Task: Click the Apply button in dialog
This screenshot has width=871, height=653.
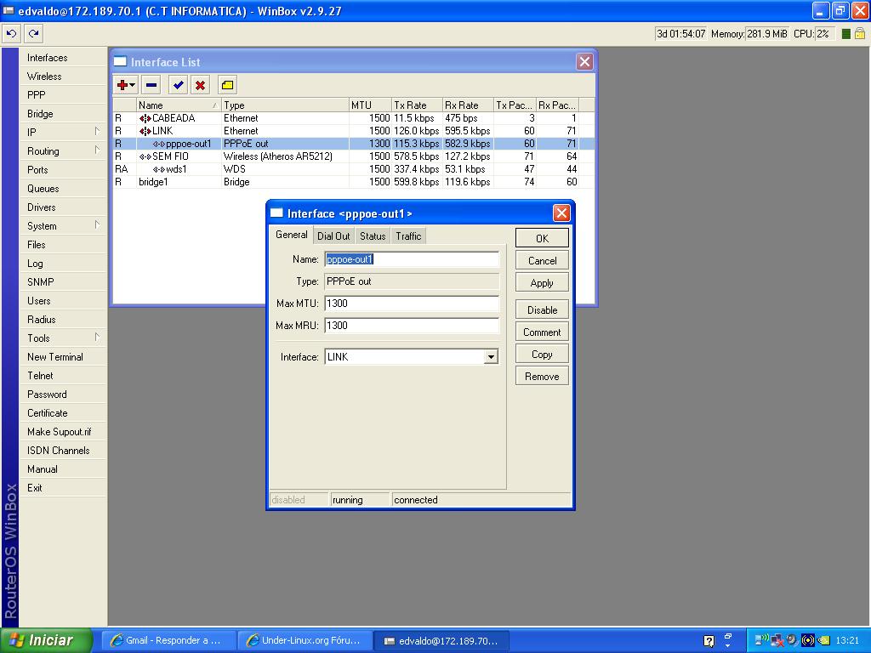Action: pos(542,282)
